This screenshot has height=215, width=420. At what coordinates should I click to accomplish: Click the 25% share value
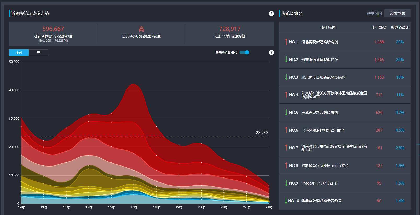click(400, 42)
